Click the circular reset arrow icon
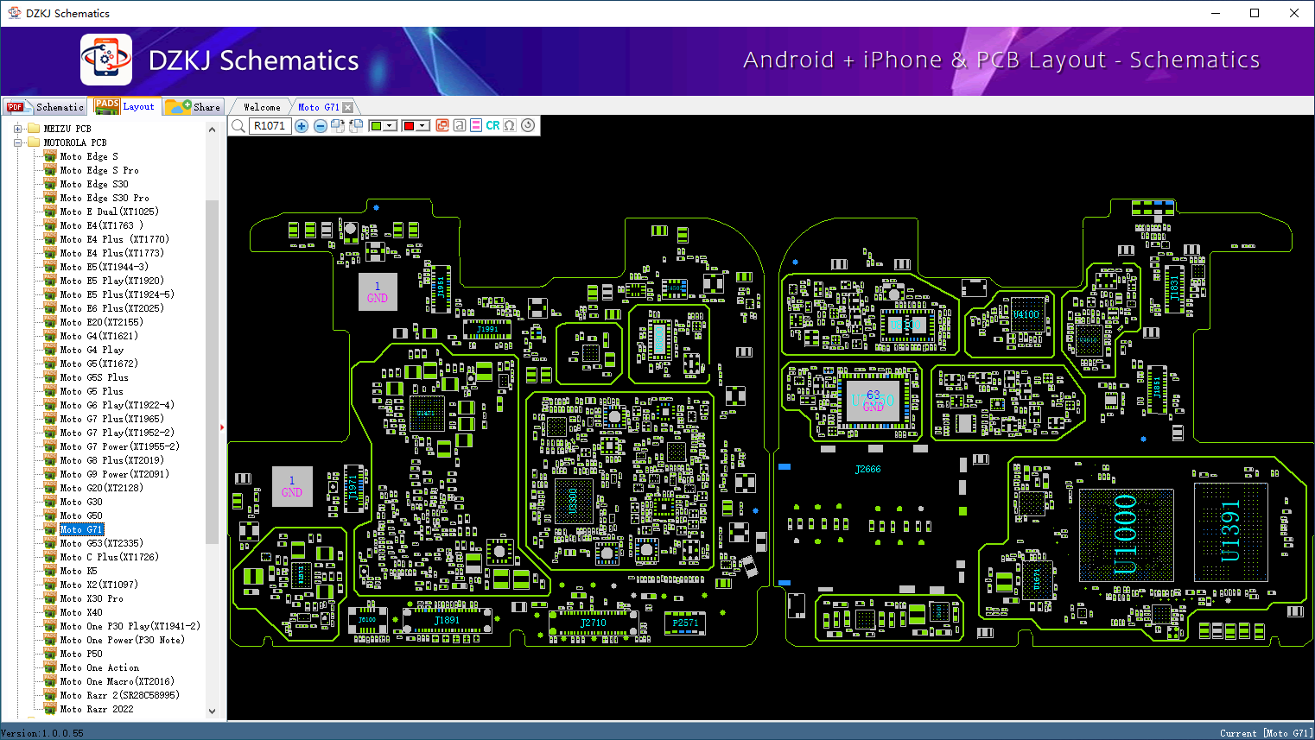 (528, 126)
